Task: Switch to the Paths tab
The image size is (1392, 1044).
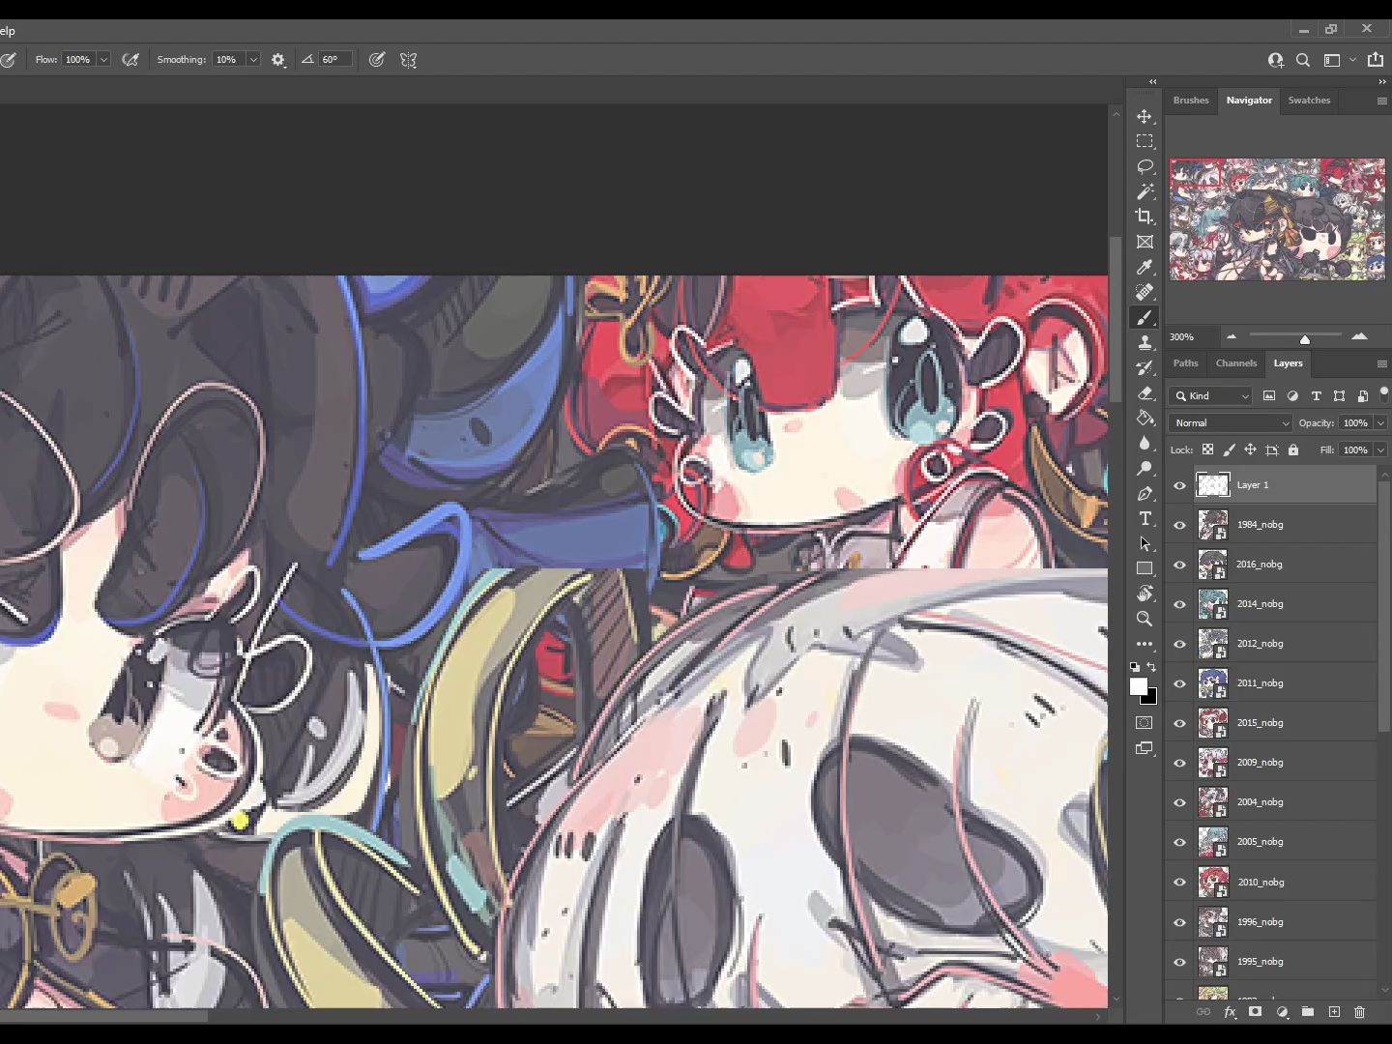Action: tap(1185, 363)
